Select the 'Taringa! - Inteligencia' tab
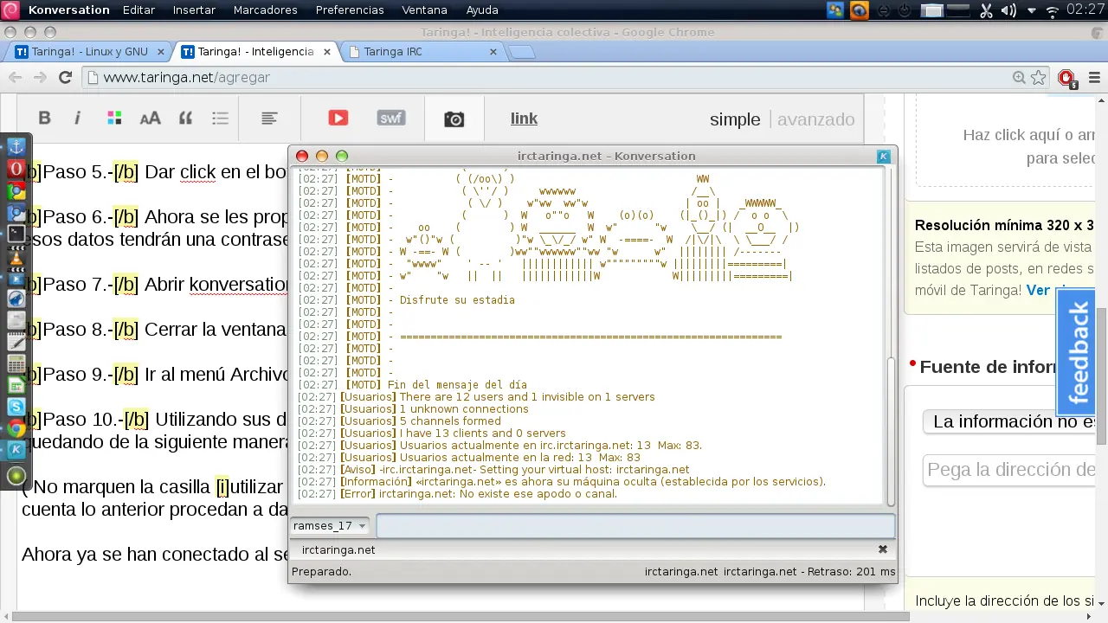 pos(256,51)
